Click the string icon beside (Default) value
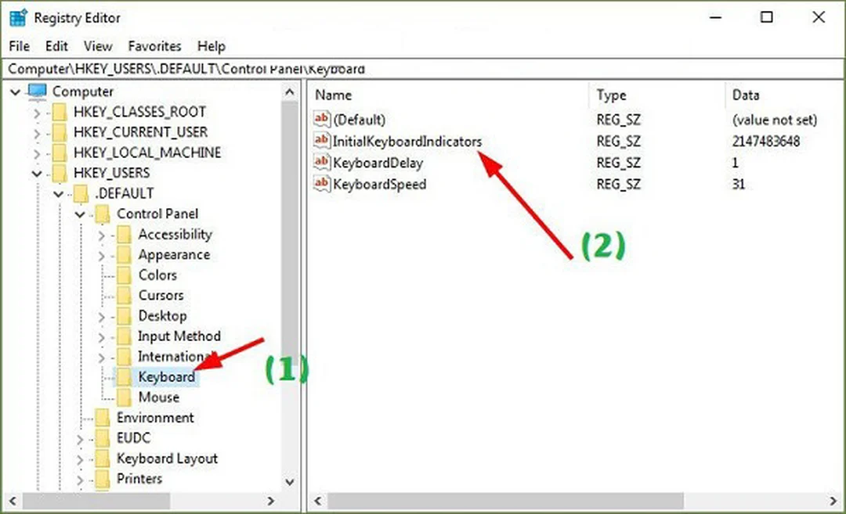Screen dimensions: 846x514 click(322, 119)
